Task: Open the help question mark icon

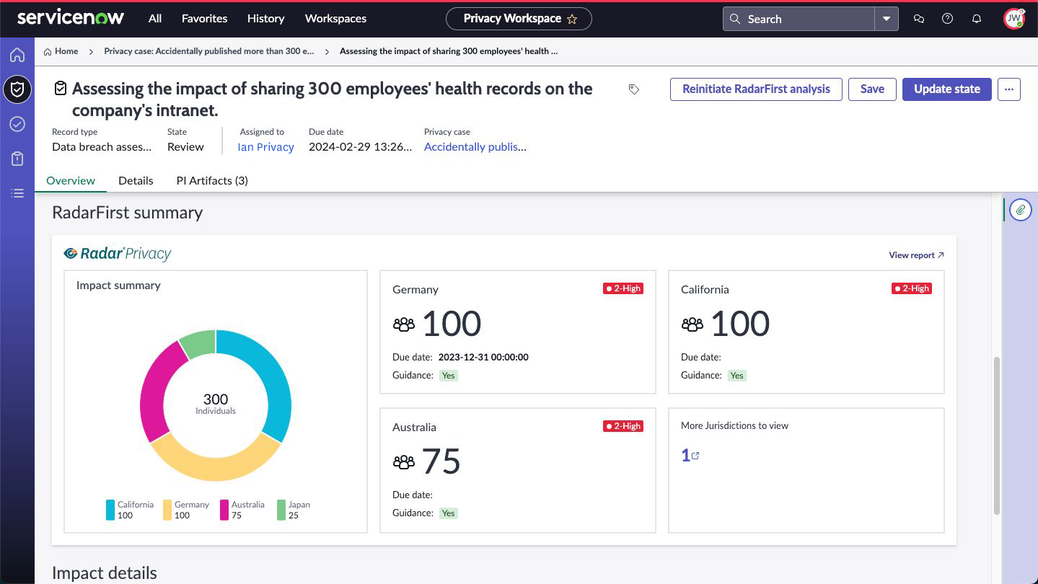Action: pos(948,19)
